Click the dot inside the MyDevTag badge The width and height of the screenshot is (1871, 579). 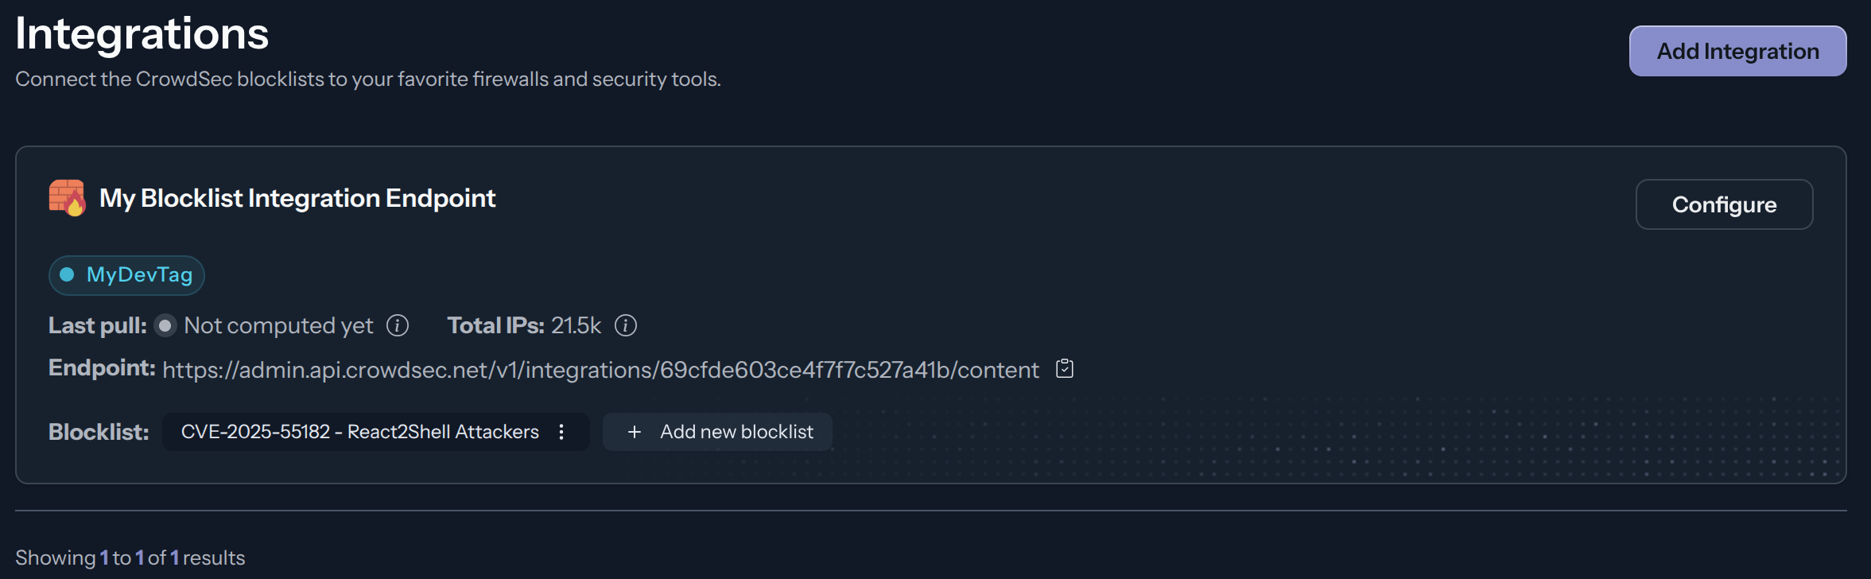coord(68,275)
